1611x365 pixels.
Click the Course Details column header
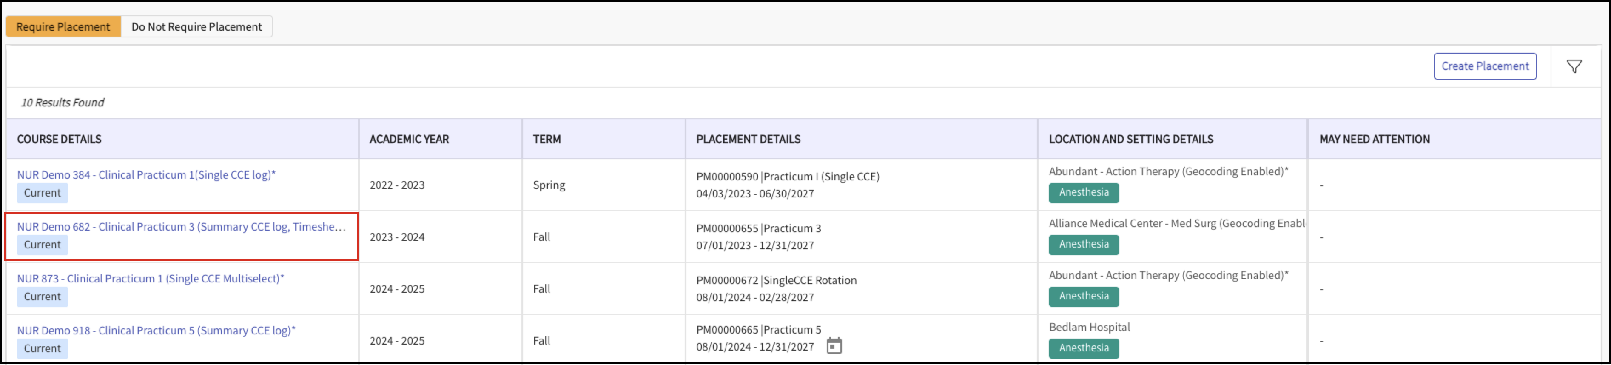pyautogui.click(x=59, y=140)
